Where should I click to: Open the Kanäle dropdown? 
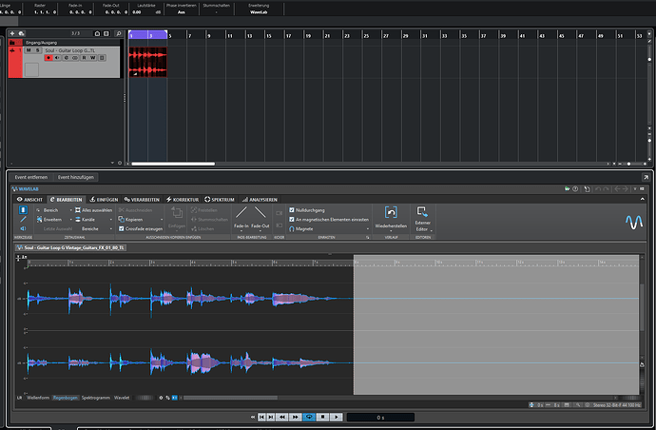[94, 220]
